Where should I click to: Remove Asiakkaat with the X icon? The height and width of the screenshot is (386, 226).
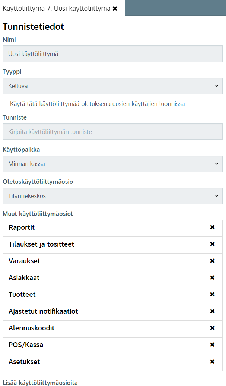212,278
